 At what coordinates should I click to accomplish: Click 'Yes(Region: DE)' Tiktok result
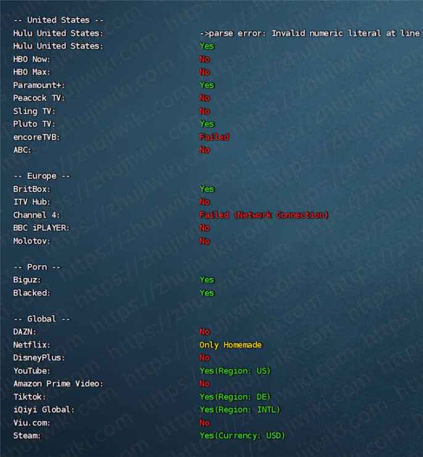click(x=235, y=396)
